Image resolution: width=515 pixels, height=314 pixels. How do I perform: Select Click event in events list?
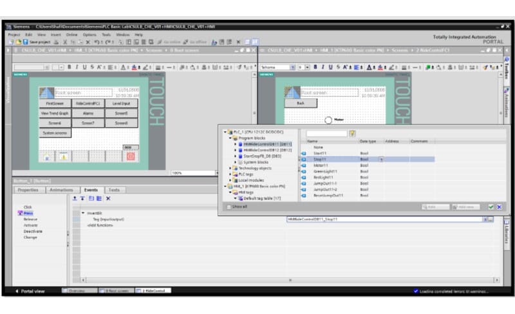(28, 207)
